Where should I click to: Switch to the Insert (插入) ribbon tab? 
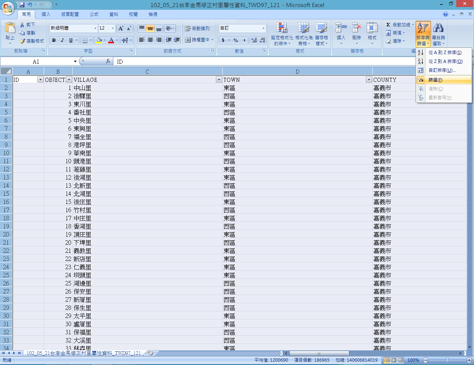[x=46, y=14]
